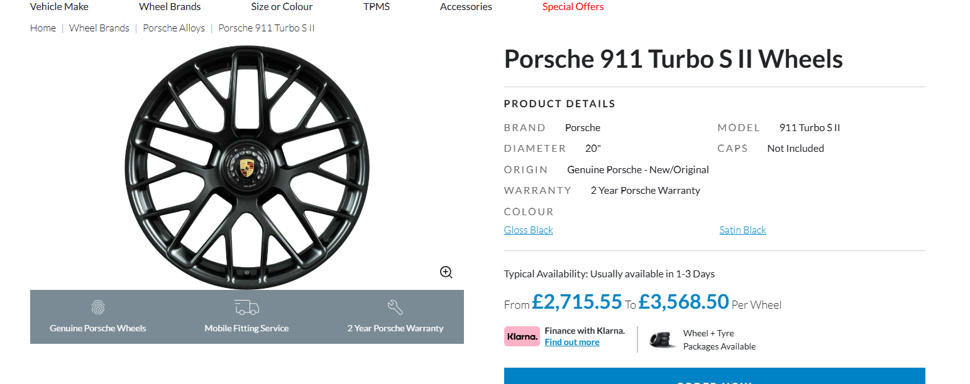
Task: Click the Porsche crest centre cap
Action: tap(246, 167)
